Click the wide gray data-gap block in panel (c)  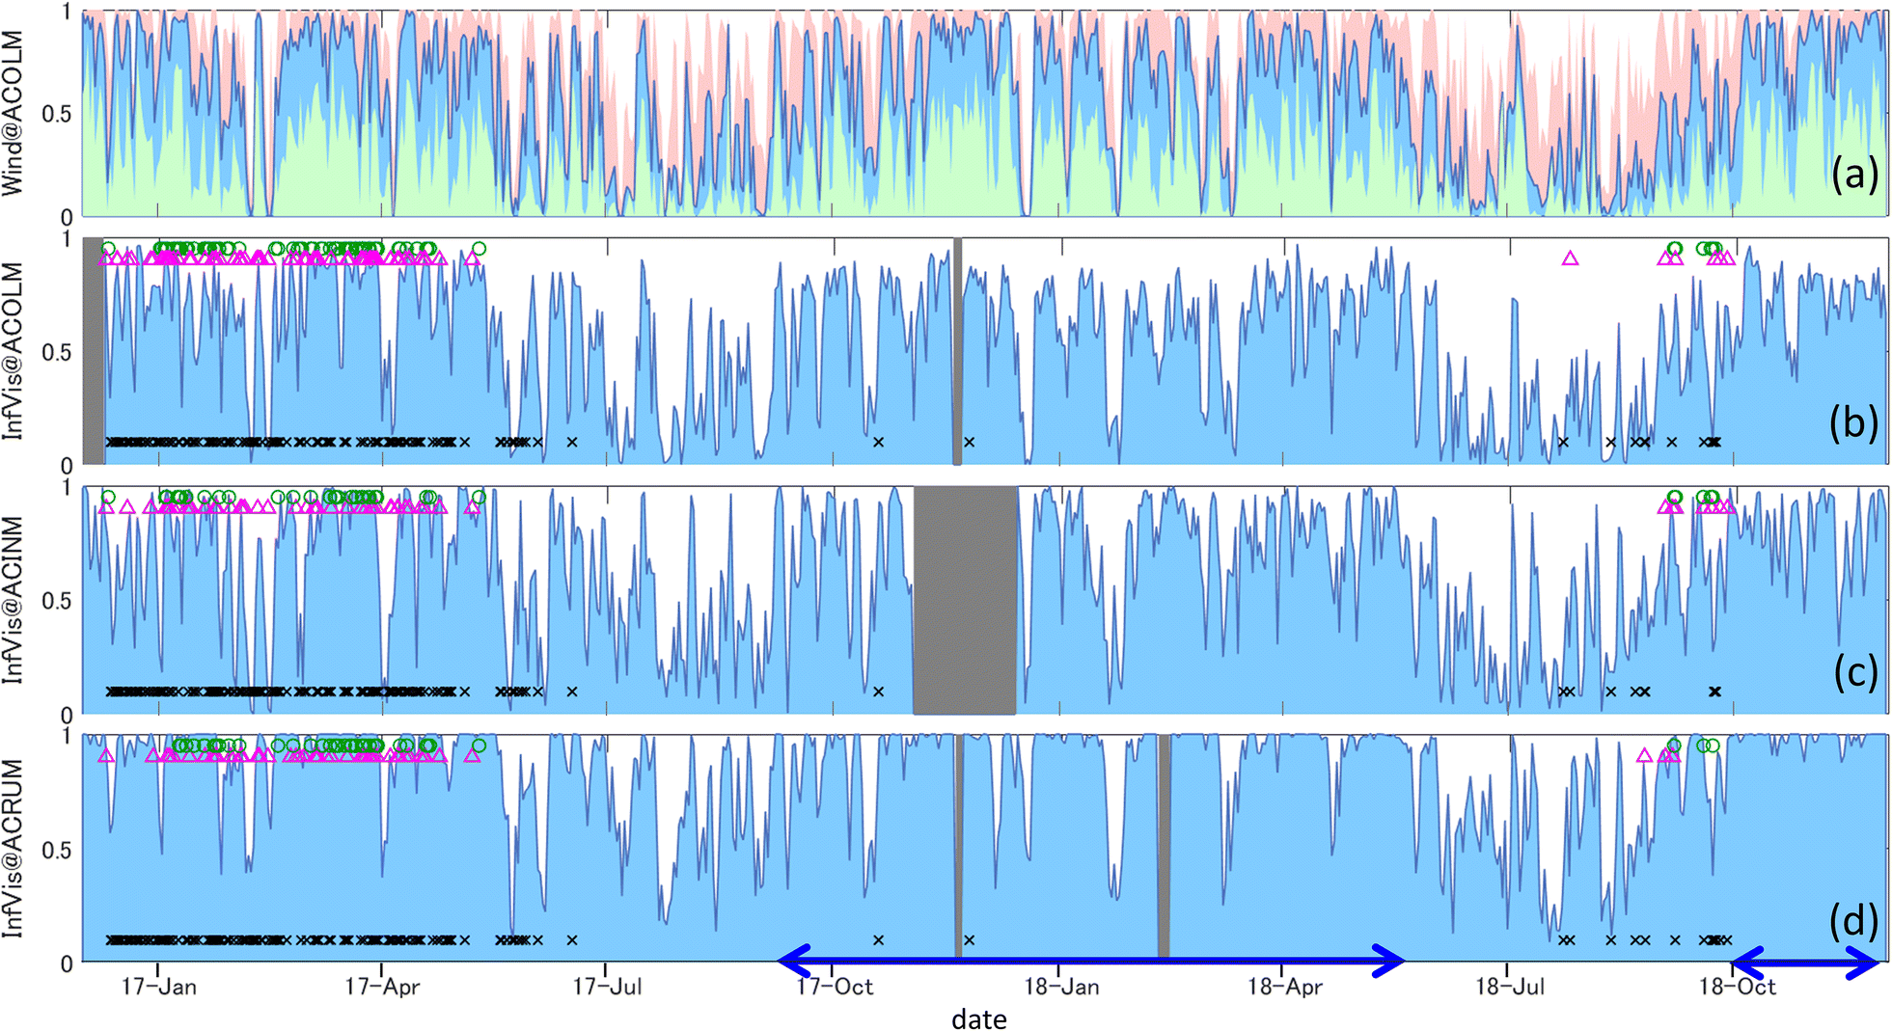point(965,600)
